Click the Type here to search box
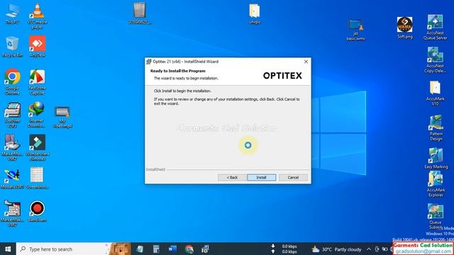Screen dimensions: 454x255 [62, 249]
